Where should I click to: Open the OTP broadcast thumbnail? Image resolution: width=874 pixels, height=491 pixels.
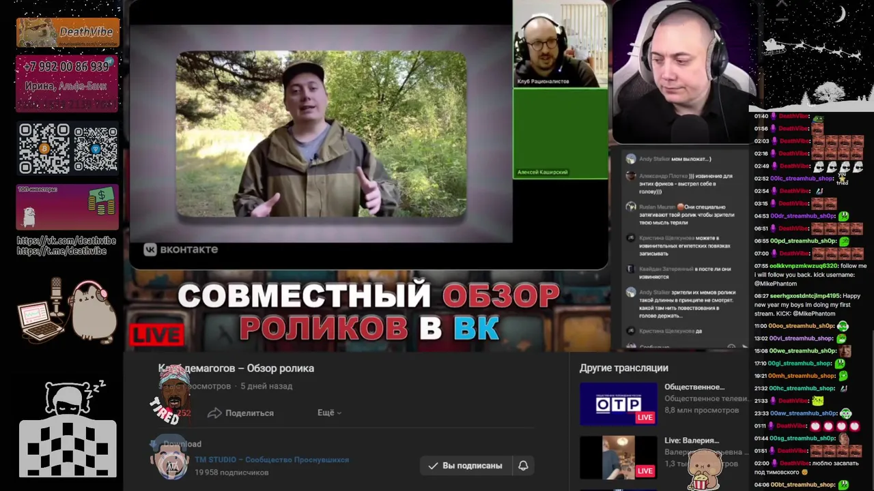pyautogui.click(x=618, y=404)
